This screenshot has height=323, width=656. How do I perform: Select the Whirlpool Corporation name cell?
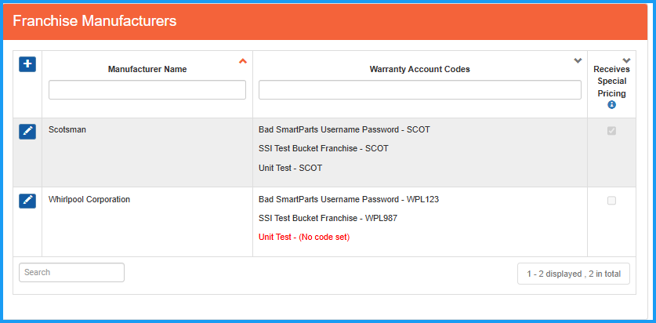pos(89,199)
